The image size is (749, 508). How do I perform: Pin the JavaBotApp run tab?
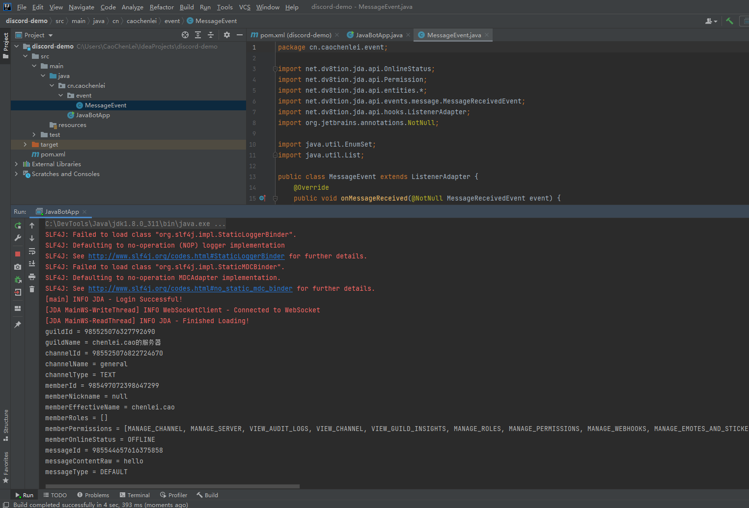18,325
